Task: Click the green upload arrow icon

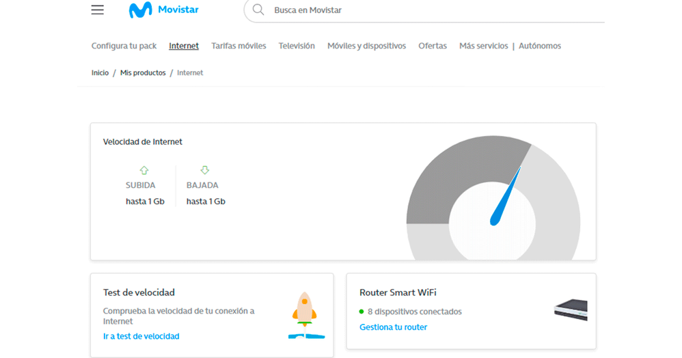Action: coord(144,170)
